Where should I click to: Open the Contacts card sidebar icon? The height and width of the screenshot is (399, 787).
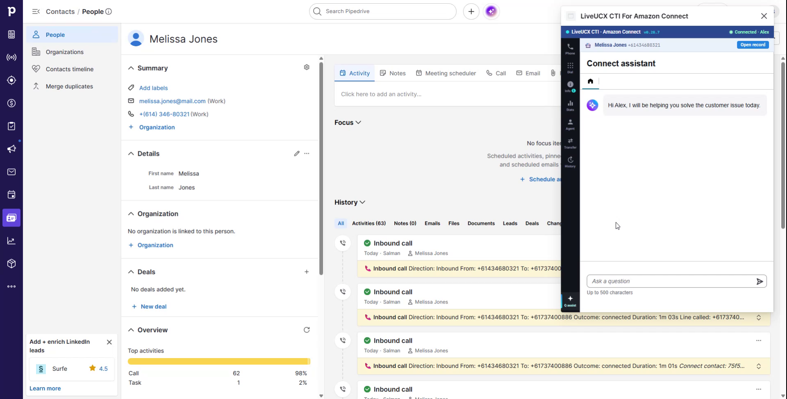tap(11, 218)
